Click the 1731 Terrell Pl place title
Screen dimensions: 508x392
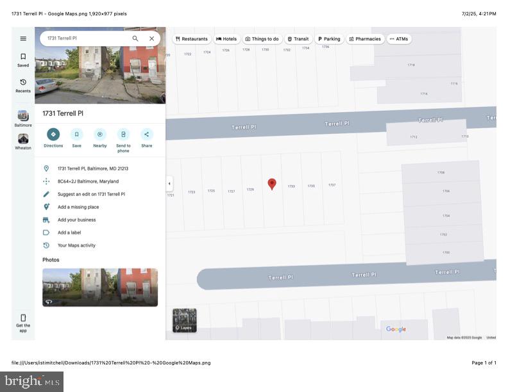[63, 113]
